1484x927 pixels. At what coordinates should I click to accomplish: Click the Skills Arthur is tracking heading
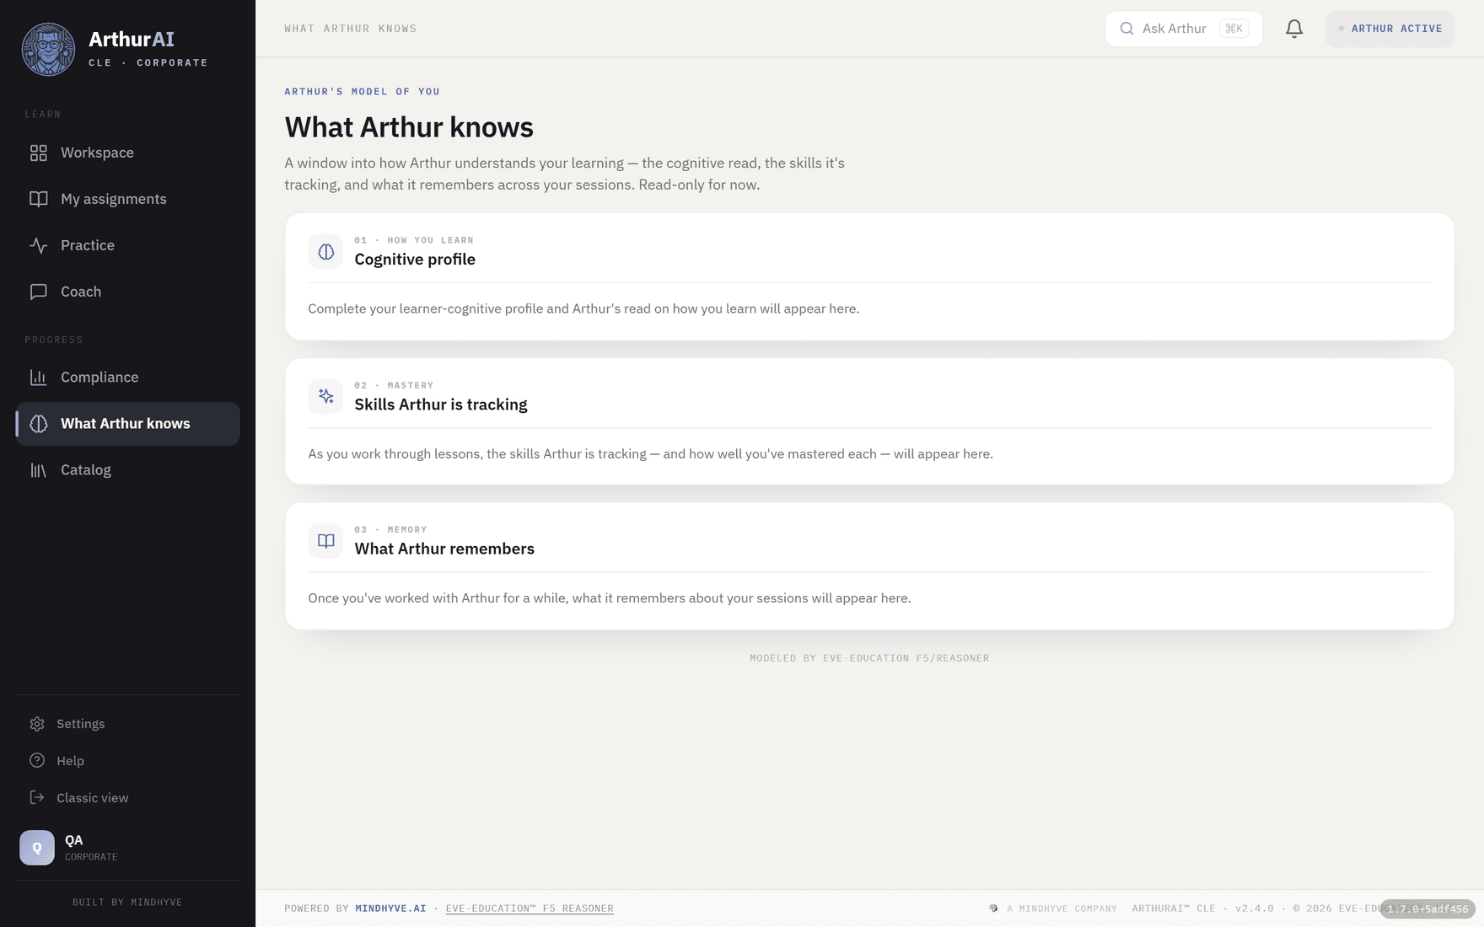pyautogui.click(x=441, y=405)
